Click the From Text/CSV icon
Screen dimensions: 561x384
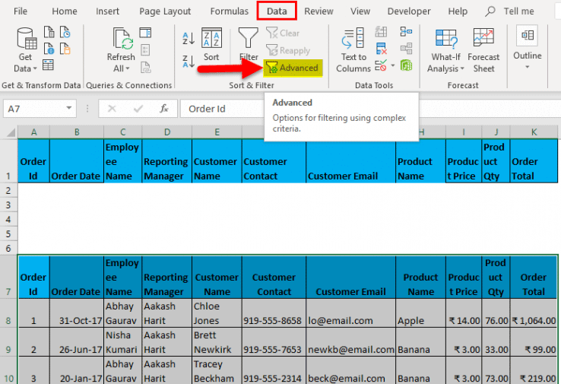pyautogui.click(x=49, y=32)
